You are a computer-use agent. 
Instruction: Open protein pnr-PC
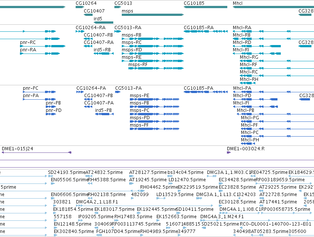click(x=30, y=88)
